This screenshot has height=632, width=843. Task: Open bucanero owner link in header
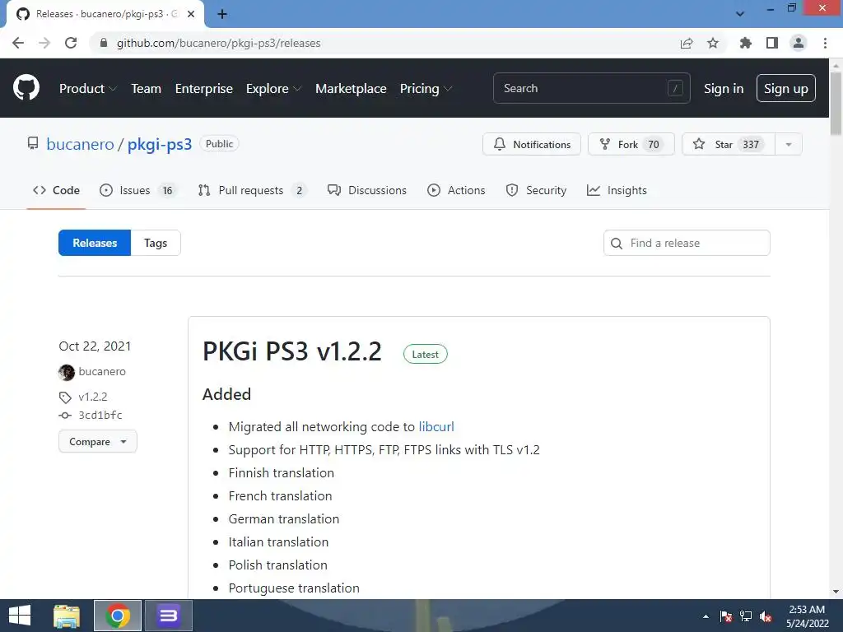pos(80,144)
